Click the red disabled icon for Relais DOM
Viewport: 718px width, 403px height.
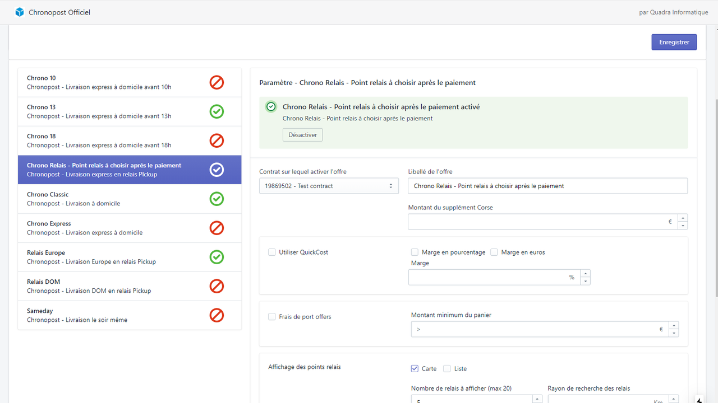tap(217, 286)
